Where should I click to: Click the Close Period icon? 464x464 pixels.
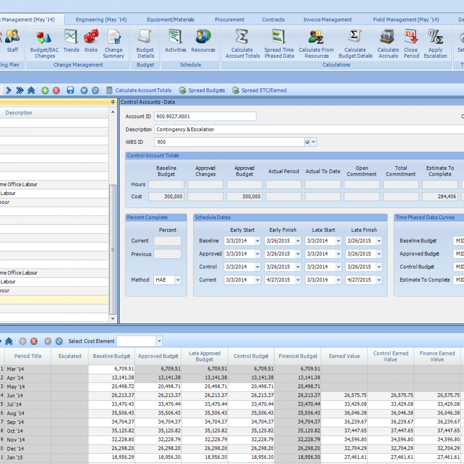click(x=411, y=44)
